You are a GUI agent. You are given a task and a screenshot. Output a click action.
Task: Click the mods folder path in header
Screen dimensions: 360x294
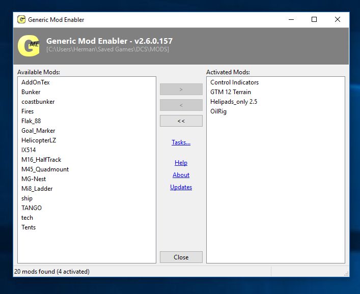[107, 49]
